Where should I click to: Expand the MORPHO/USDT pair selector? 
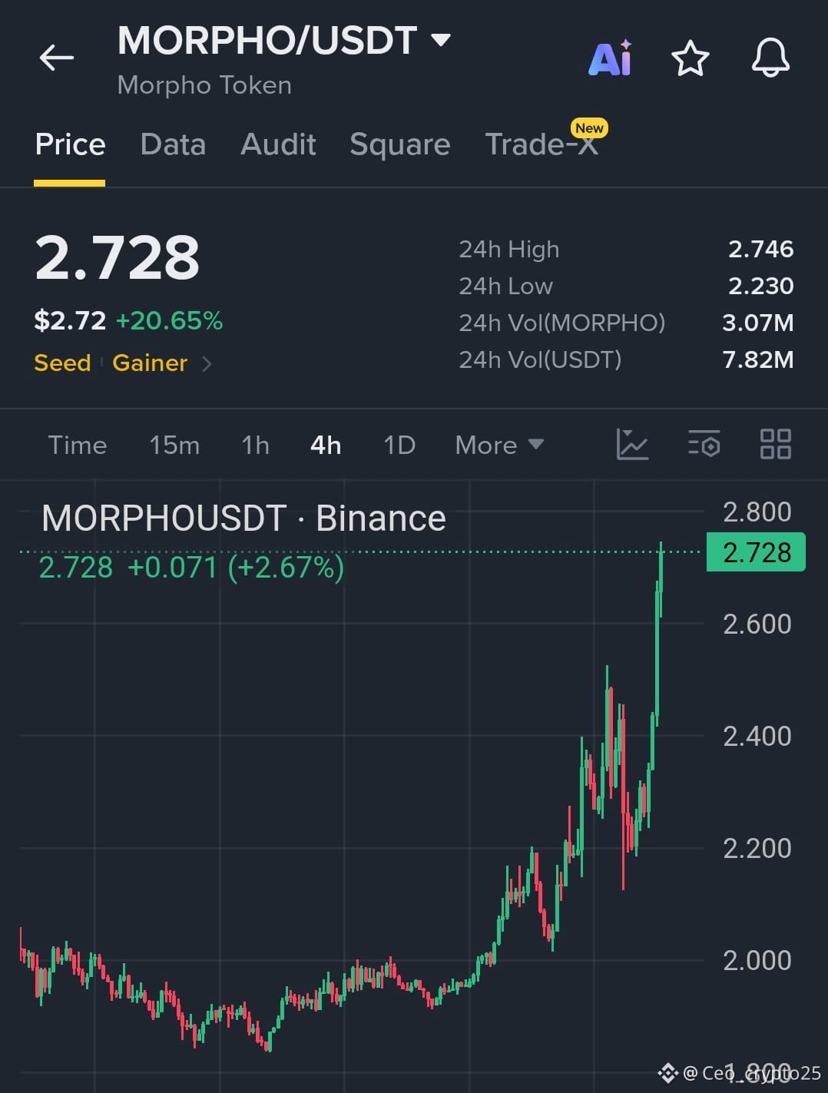point(441,39)
